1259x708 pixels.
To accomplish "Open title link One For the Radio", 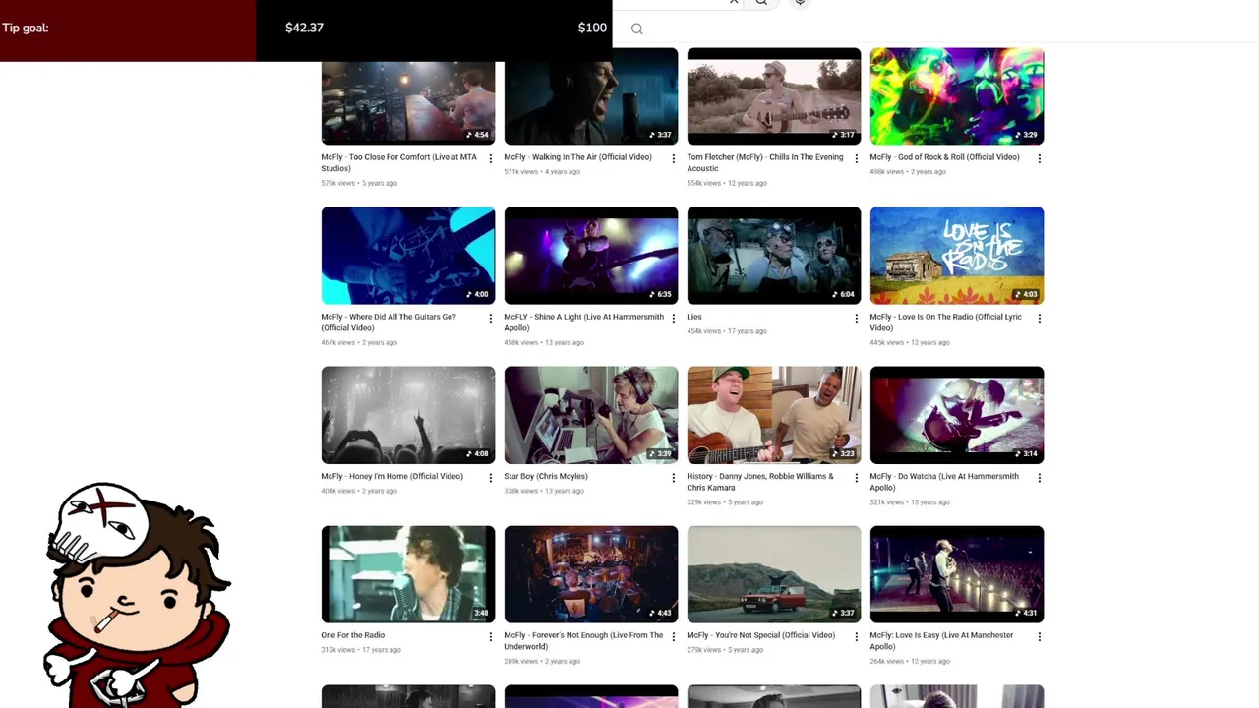I will click(352, 635).
